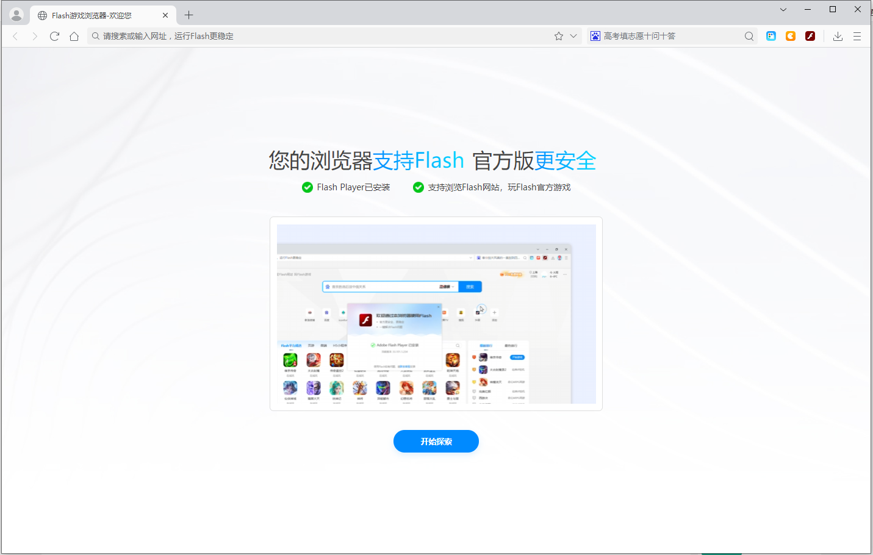Open the downloads icon

(838, 36)
